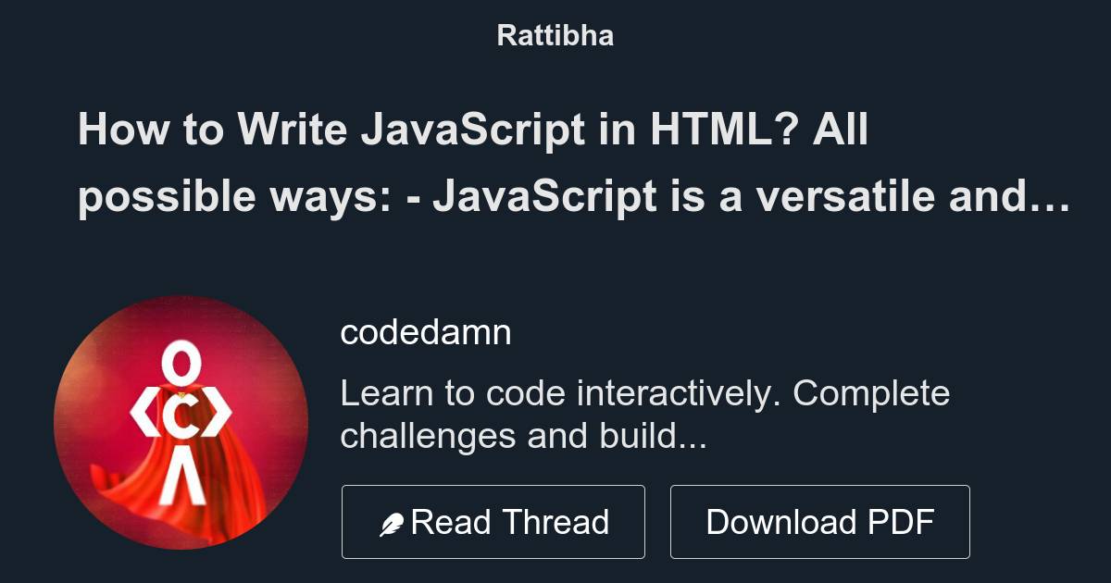The height and width of the screenshot is (583, 1111).
Task: Click the angle-bracket C emblem on the avatar
Action: coord(182,412)
